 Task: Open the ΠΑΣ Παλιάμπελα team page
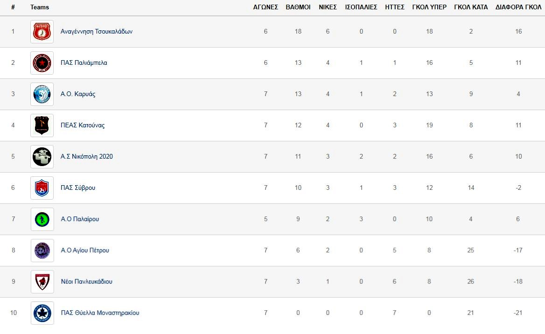pyautogui.click(x=84, y=63)
